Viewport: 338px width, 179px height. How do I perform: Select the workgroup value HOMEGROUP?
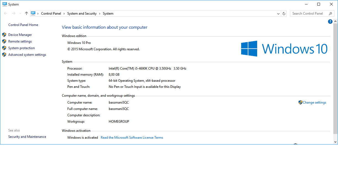[x=119, y=122]
